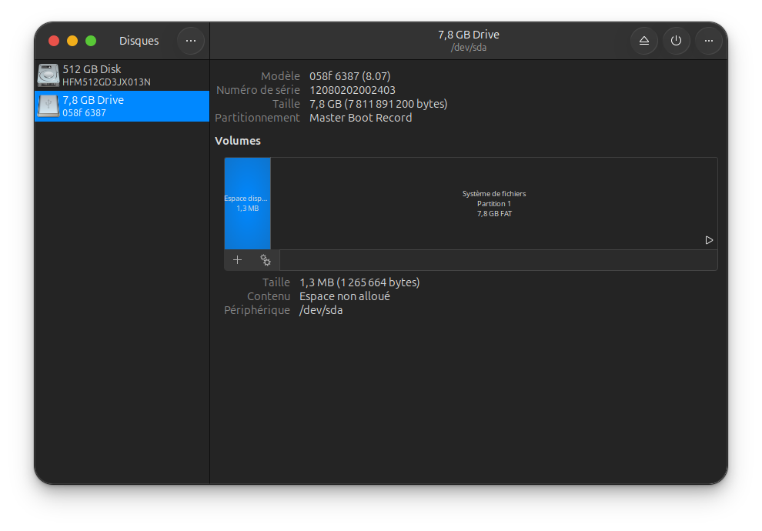Eject the 7,8 GB drive
Viewport: 762px width, 531px height.
644,41
